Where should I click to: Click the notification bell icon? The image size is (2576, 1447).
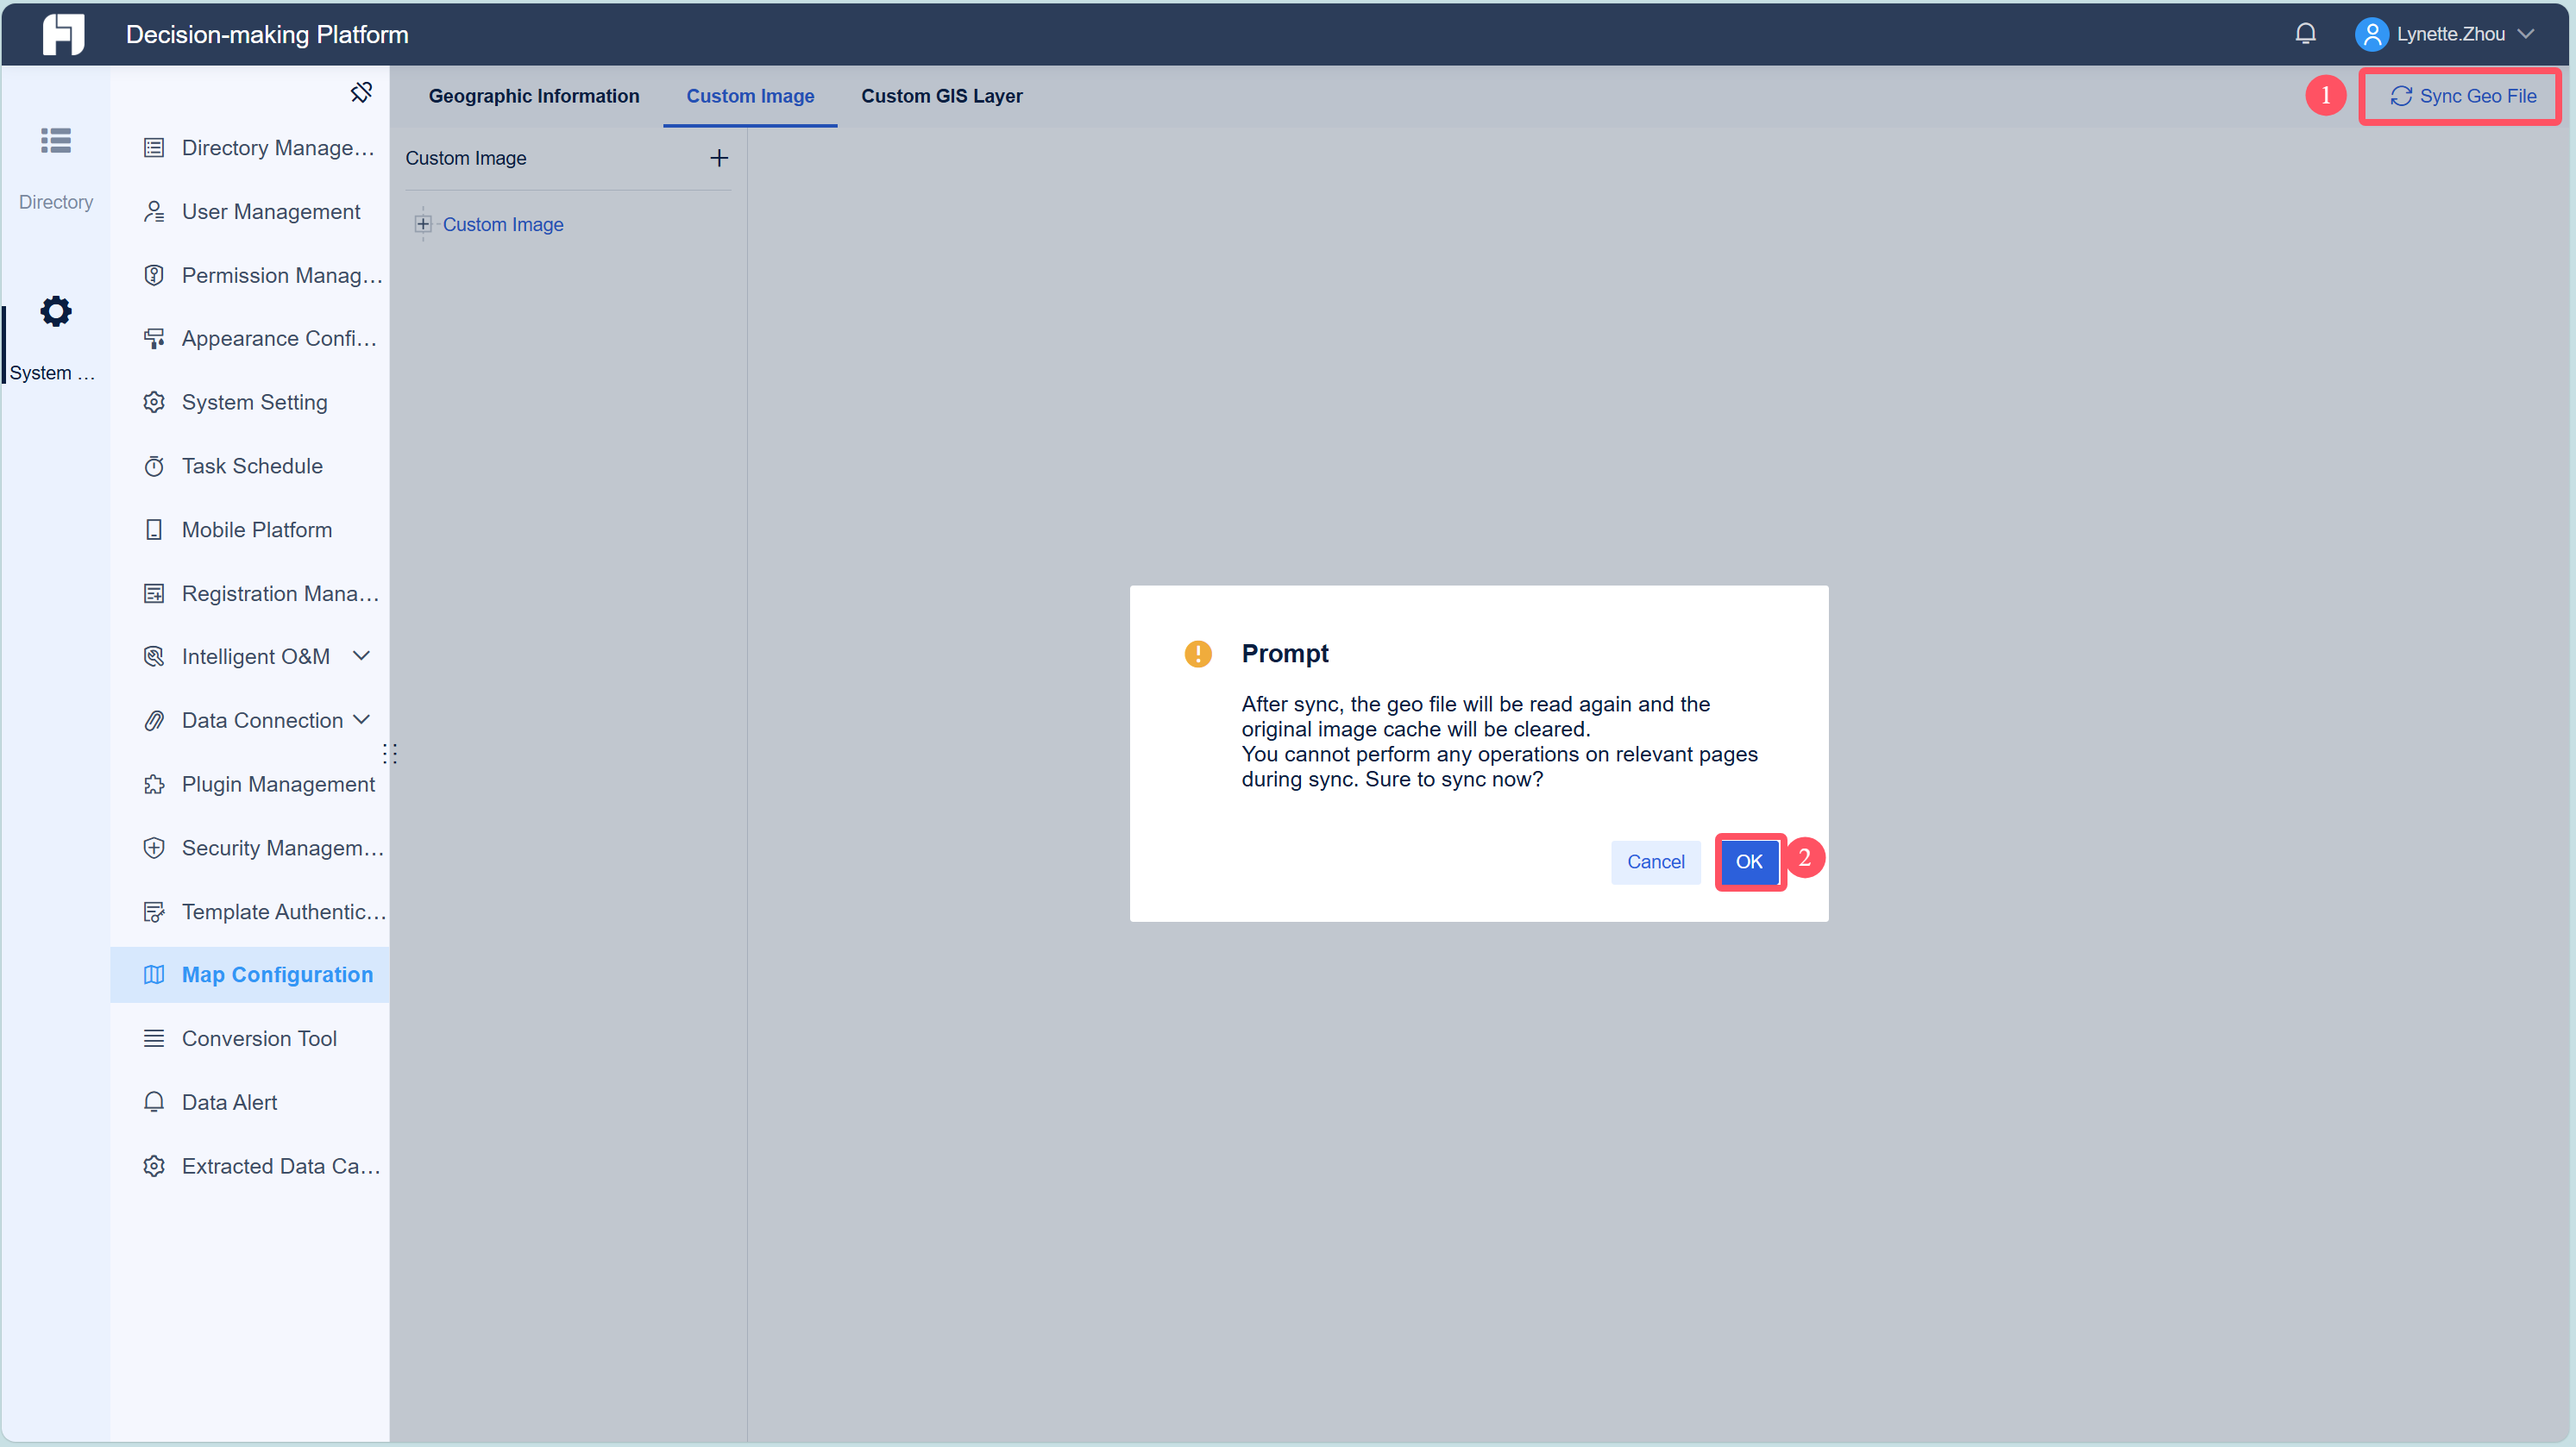(x=2305, y=34)
